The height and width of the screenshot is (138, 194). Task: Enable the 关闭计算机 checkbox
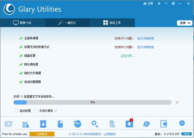(x=36, y=110)
